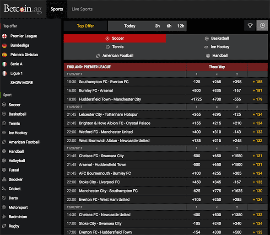270x235 pixels.
Task: Click the ENGLAND: PREMIER LEAGUE header
Action: pos(89,67)
